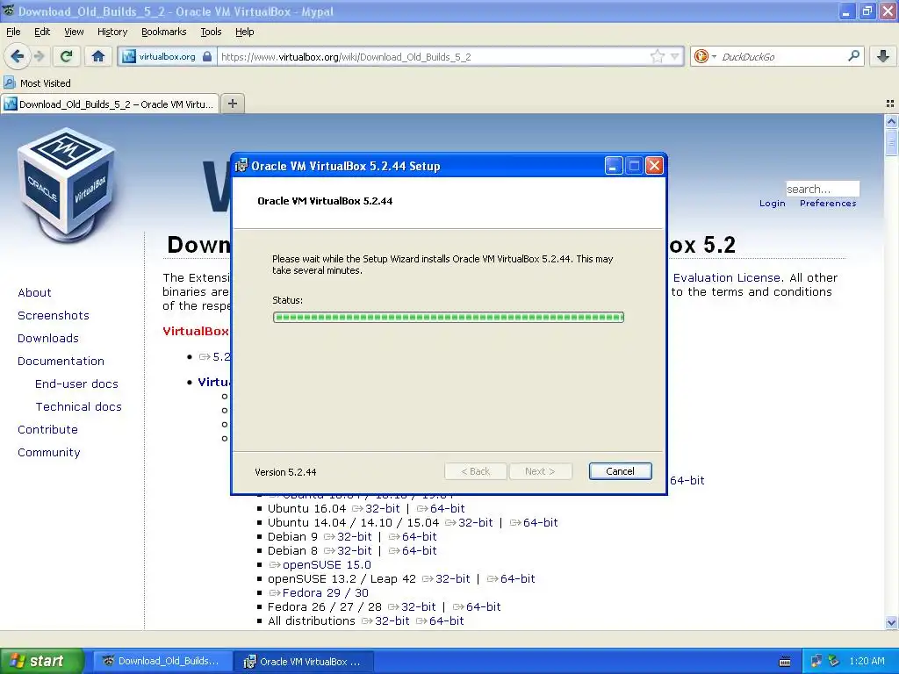Viewport: 899px width, 674px height.
Task: Open the Help menu
Action: [244, 32]
